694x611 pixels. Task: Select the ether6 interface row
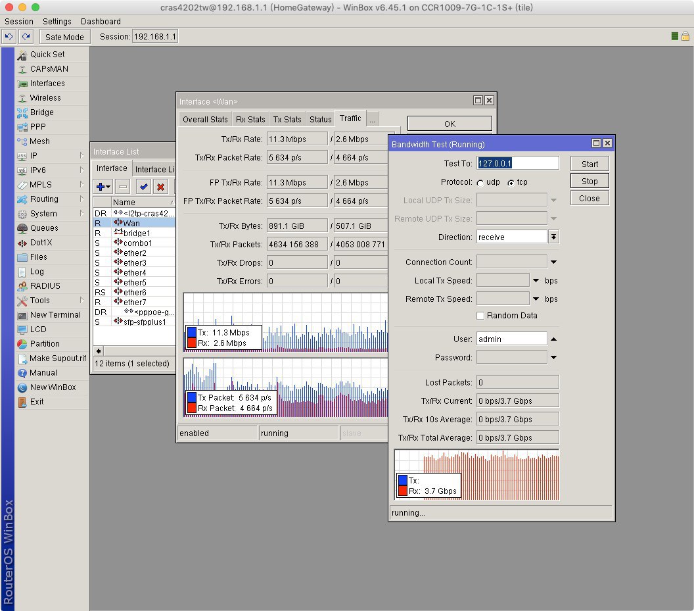134,293
